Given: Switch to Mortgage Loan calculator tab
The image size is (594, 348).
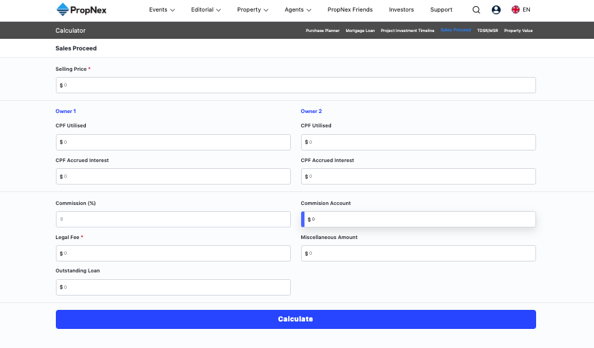Looking at the screenshot, I should pos(360,31).
